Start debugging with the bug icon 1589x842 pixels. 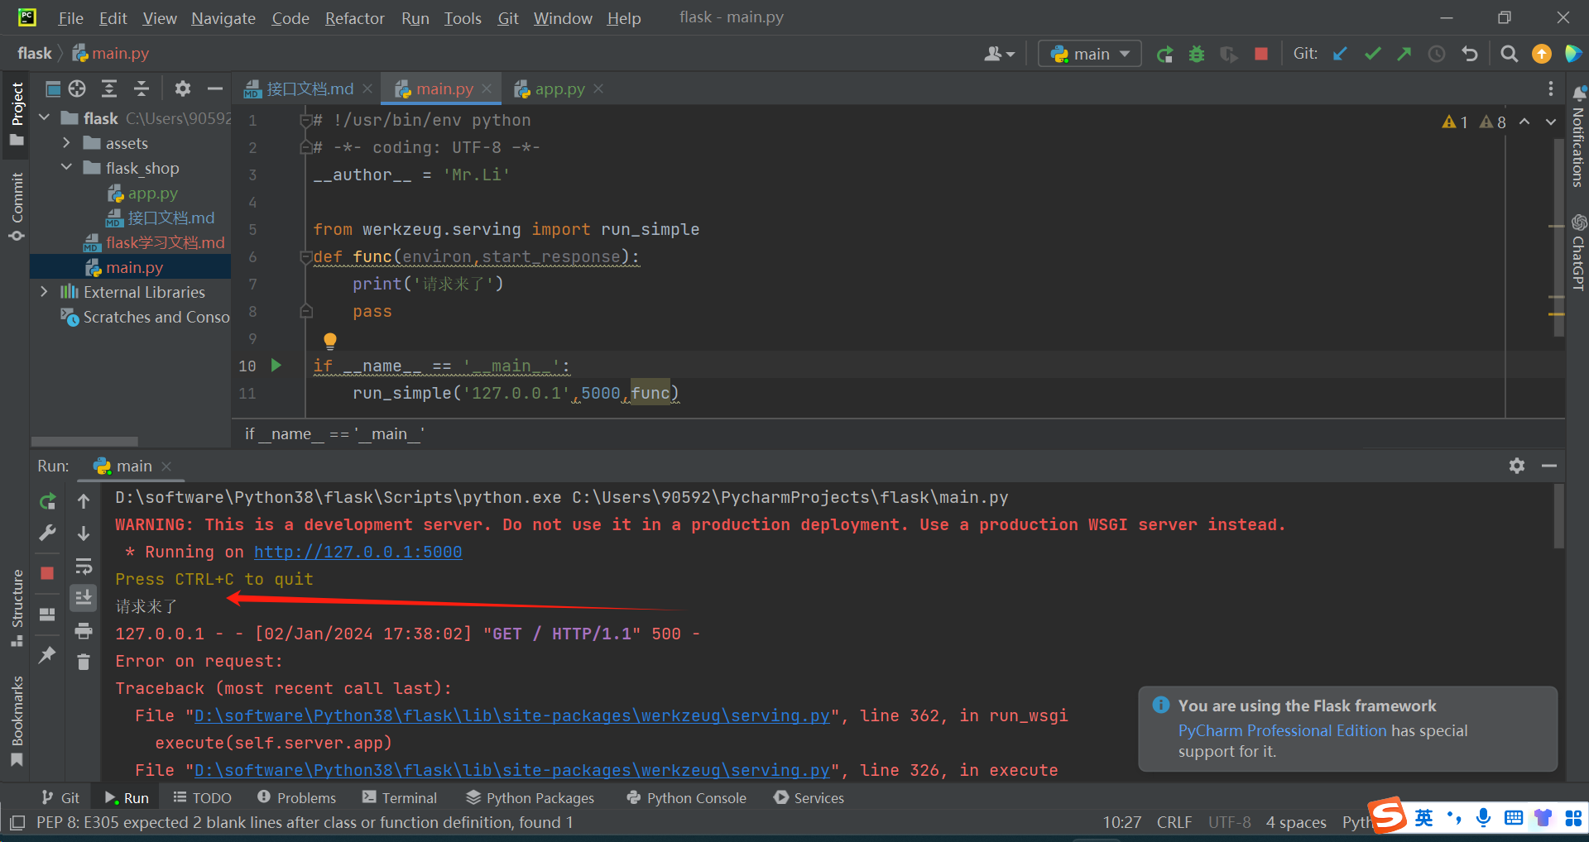[1197, 54]
